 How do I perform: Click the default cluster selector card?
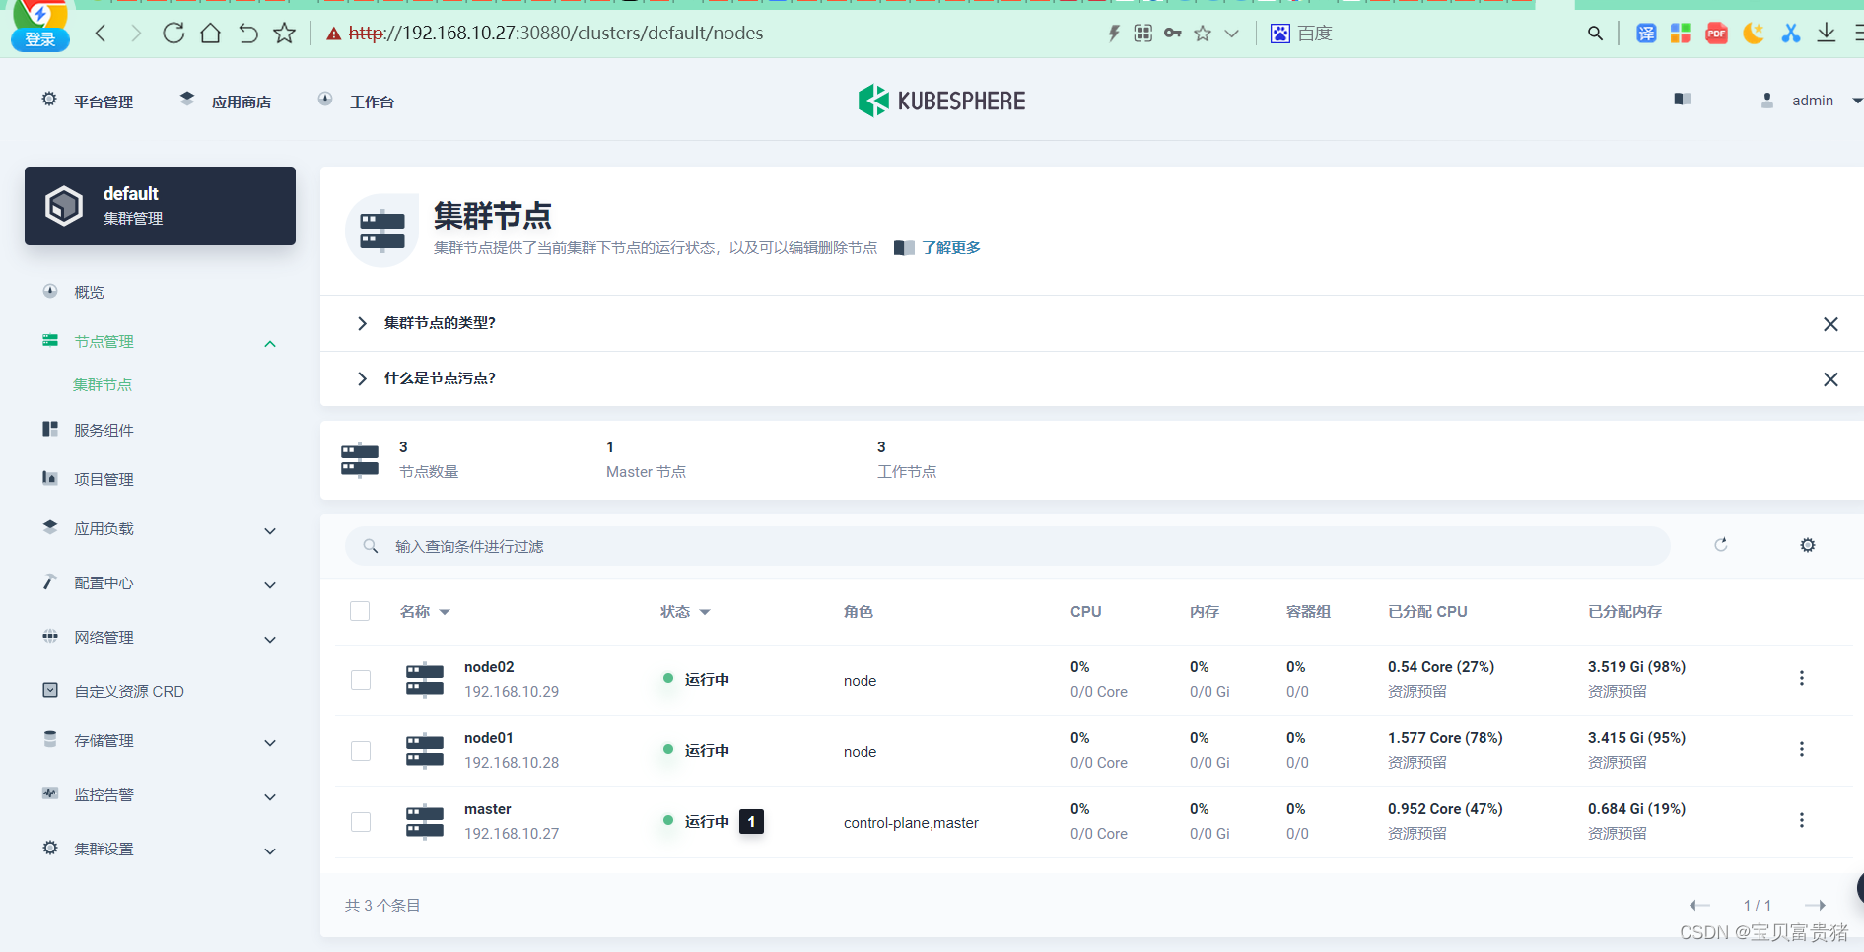pyautogui.click(x=160, y=206)
